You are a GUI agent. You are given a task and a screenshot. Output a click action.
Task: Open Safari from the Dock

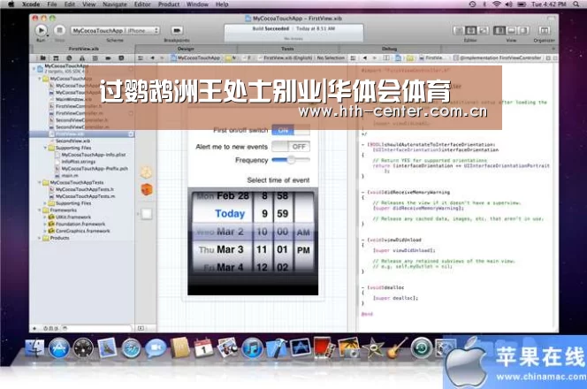pos(131,348)
